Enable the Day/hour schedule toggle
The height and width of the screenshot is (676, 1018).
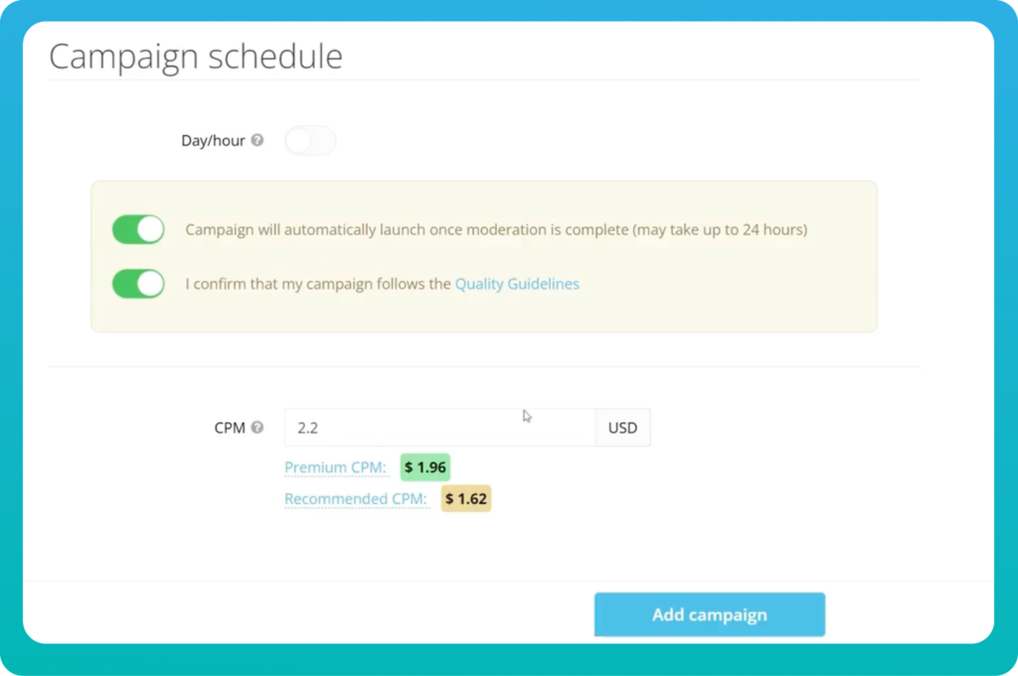pyautogui.click(x=310, y=140)
